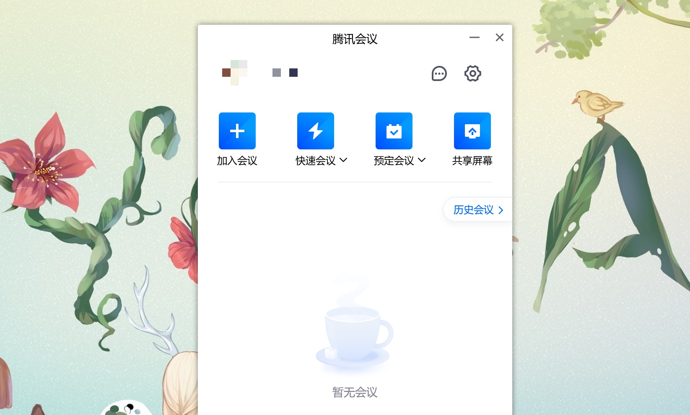This screenshot has height=415, width=690.
Task: Expand the 预定会议 dropdown arrow
Action: point(422,160)
